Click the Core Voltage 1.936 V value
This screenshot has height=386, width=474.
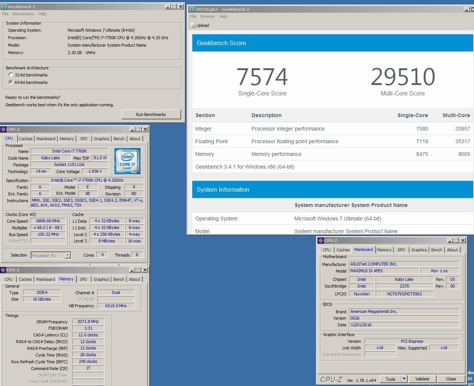tap(95, 171)
